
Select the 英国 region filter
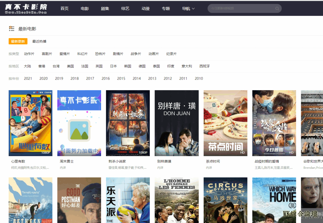pyautogui.click(x=99, y=66)
